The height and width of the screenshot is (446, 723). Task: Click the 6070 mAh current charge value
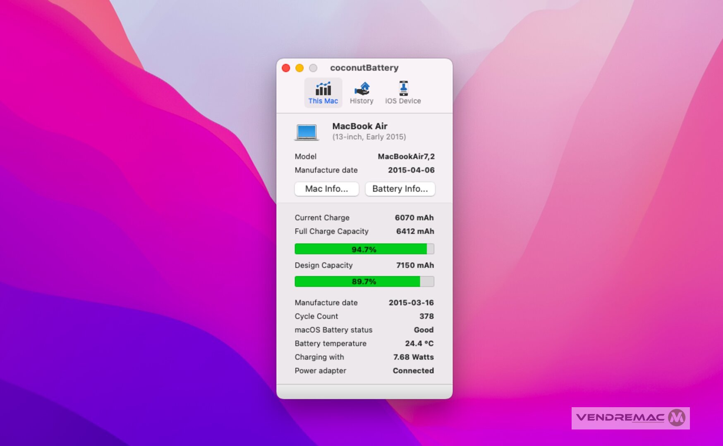(x=414, y=218)
